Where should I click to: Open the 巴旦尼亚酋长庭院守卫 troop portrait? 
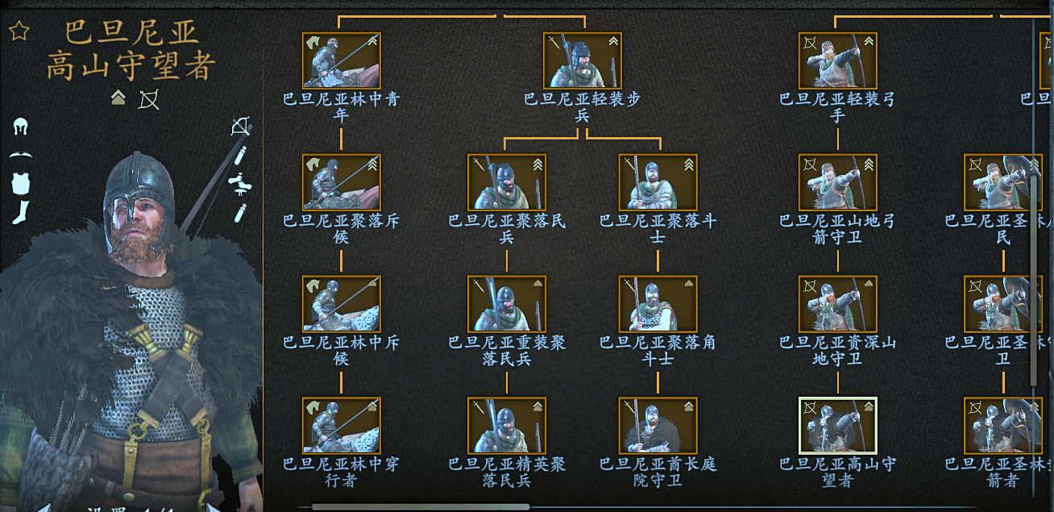tap(658, 426)
